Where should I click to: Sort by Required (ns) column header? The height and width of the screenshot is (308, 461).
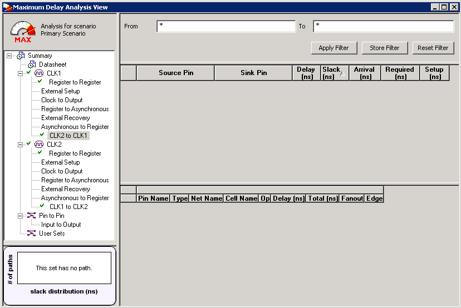tap(400, 73)
